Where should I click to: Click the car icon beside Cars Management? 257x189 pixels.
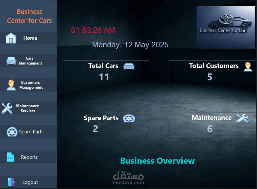[x=11, y=61]
